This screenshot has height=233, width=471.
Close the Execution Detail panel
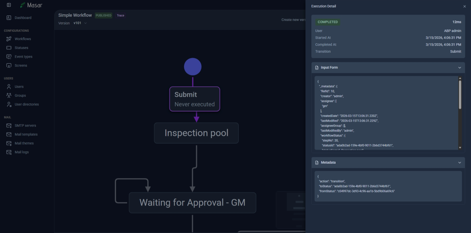coord(464,6)
